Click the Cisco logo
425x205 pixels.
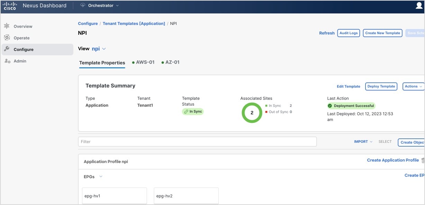pos(10,5)
